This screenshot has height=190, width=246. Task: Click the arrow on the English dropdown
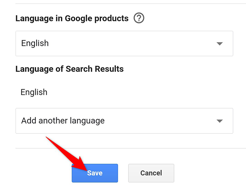pyautogui.click(x=219, y=44)
